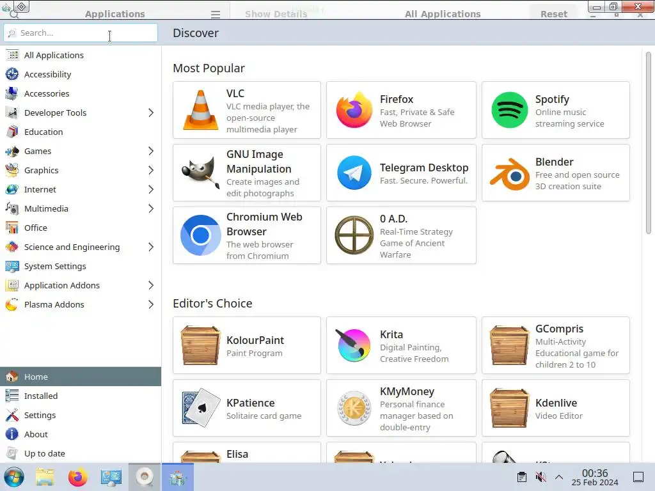Click All Applications in the header

[x=443, y=14]
